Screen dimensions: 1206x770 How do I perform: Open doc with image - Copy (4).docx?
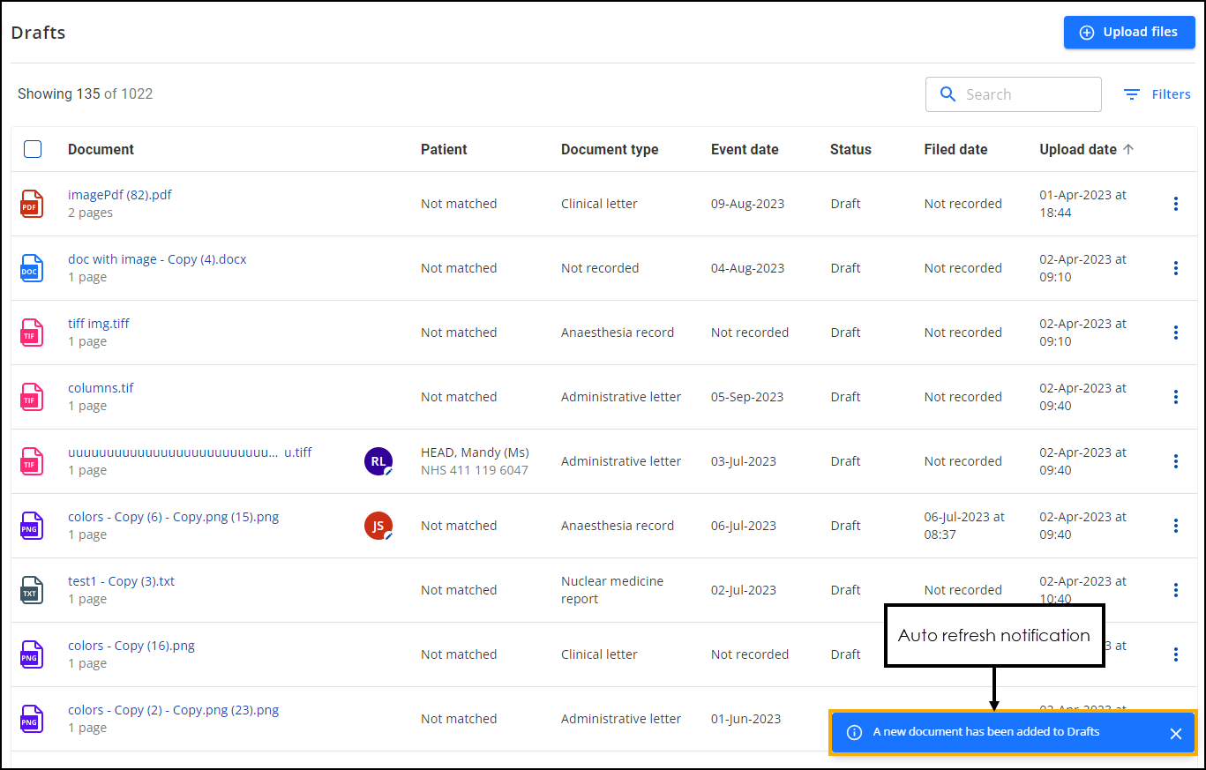pyautogui.click(x=157, y=259)
